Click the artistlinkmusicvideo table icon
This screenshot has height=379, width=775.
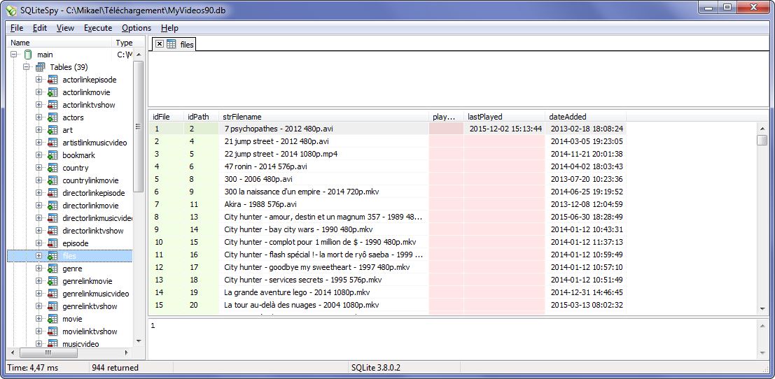tap(53, 143)
